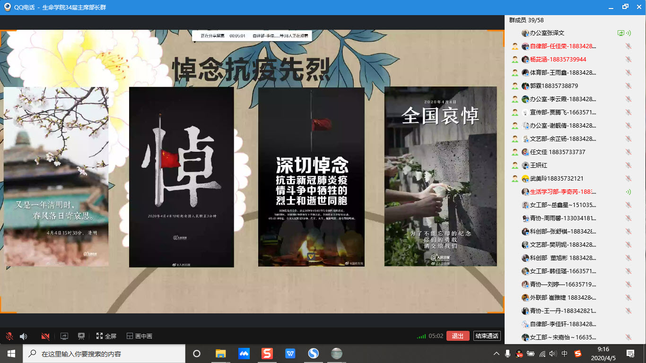Click the 群成员 39/58 header
The height and width of the screenshot is (363, 646).
(526, 20)
